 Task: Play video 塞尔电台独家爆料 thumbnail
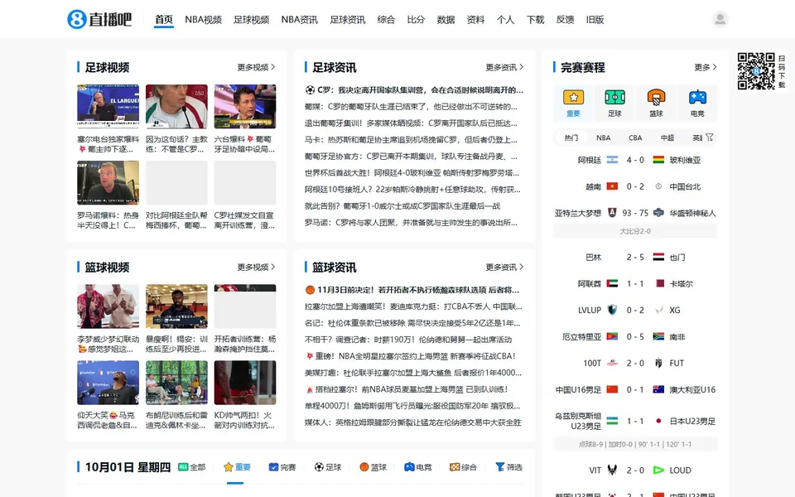(108, 107)
